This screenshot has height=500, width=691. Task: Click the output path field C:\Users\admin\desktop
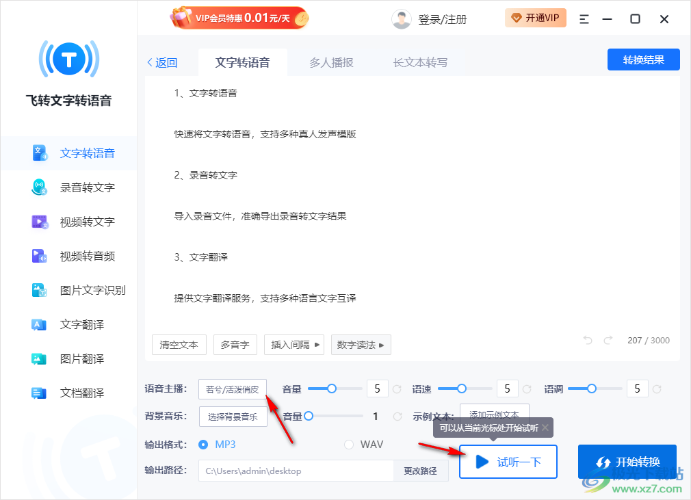[296, 471]
